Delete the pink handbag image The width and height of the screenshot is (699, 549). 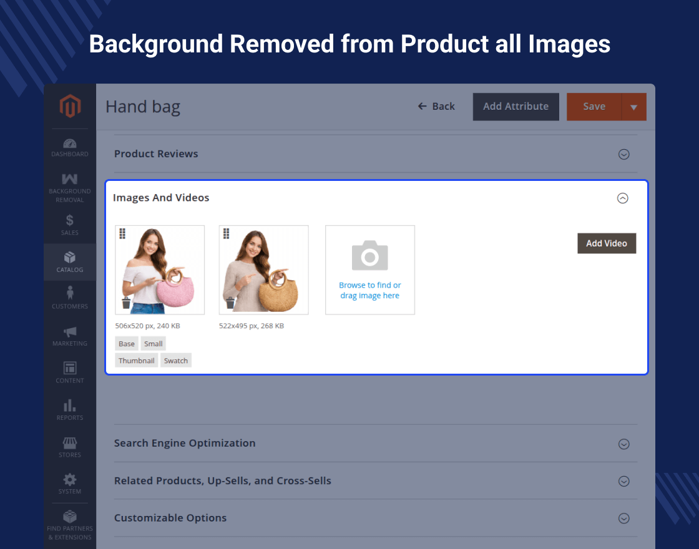coord(126,303)
